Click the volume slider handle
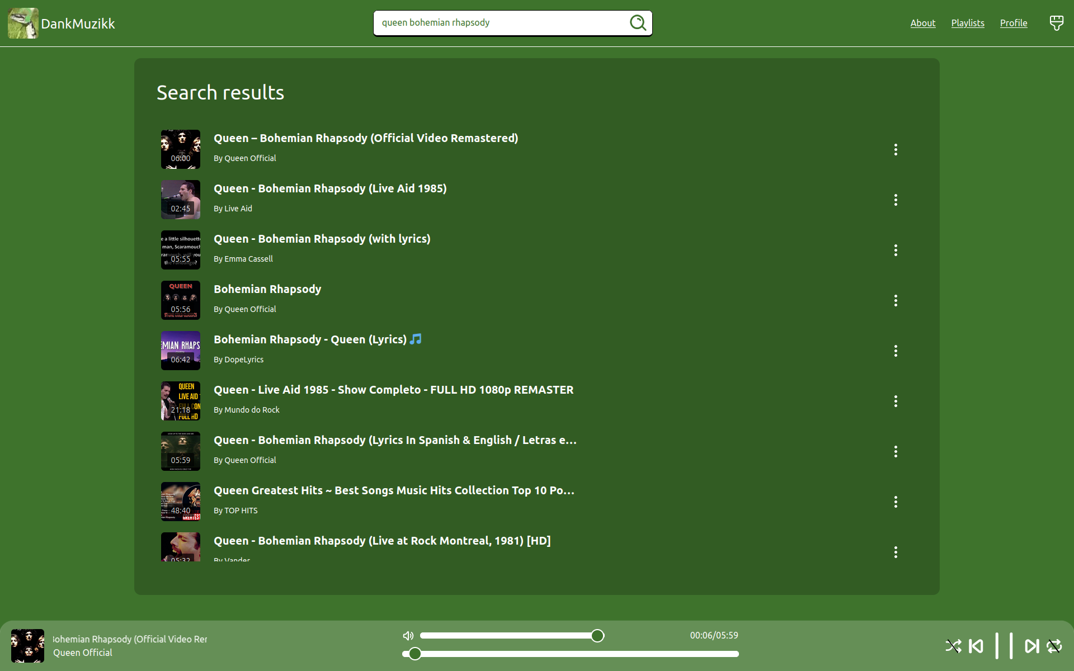Viewport: 1074px width, 671px height. click(x=597, y=636)
